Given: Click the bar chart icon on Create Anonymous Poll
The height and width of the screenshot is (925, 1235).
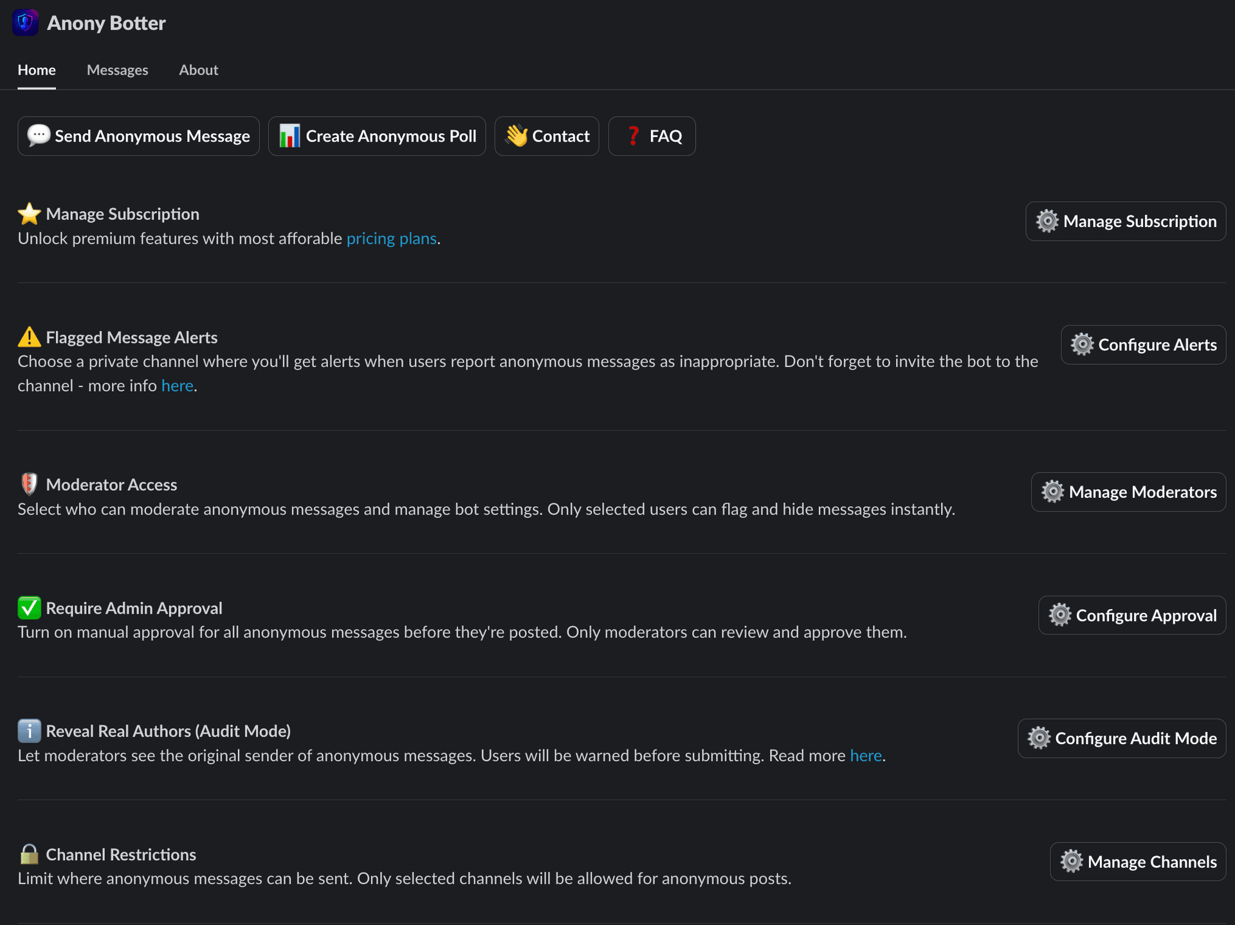Looking at the screenshot, I should 289,136.
